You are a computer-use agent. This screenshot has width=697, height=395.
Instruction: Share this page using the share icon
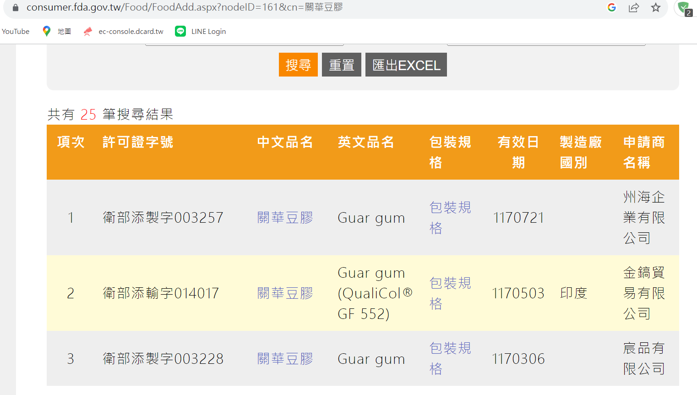point(634,7)
